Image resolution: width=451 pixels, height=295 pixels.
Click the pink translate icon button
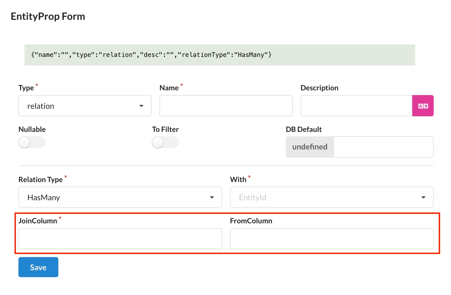pyautogui.click(x=423, y=106)
